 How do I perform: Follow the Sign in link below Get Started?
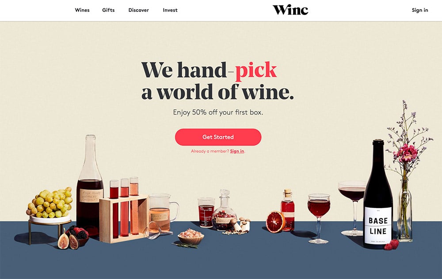237,151
